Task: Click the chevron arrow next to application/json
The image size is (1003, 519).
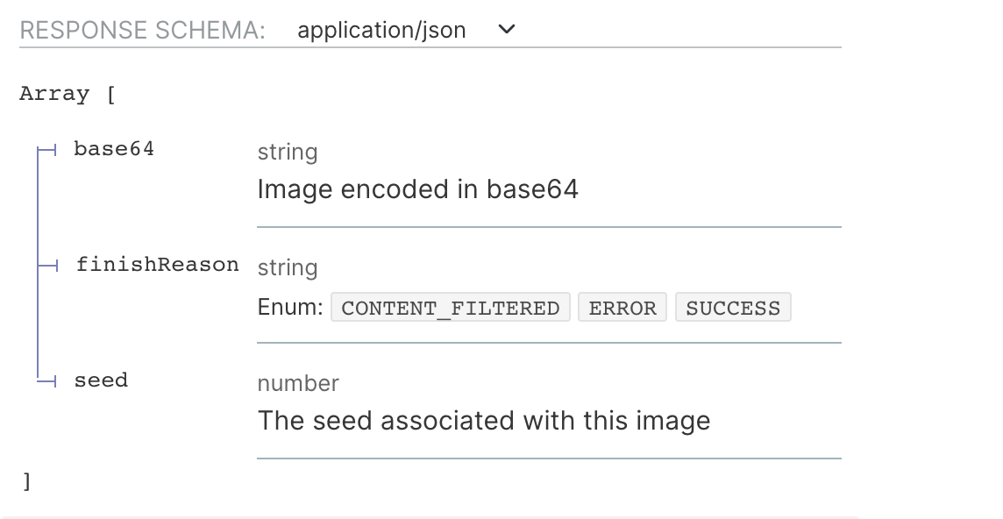Action: coord(506,30)
